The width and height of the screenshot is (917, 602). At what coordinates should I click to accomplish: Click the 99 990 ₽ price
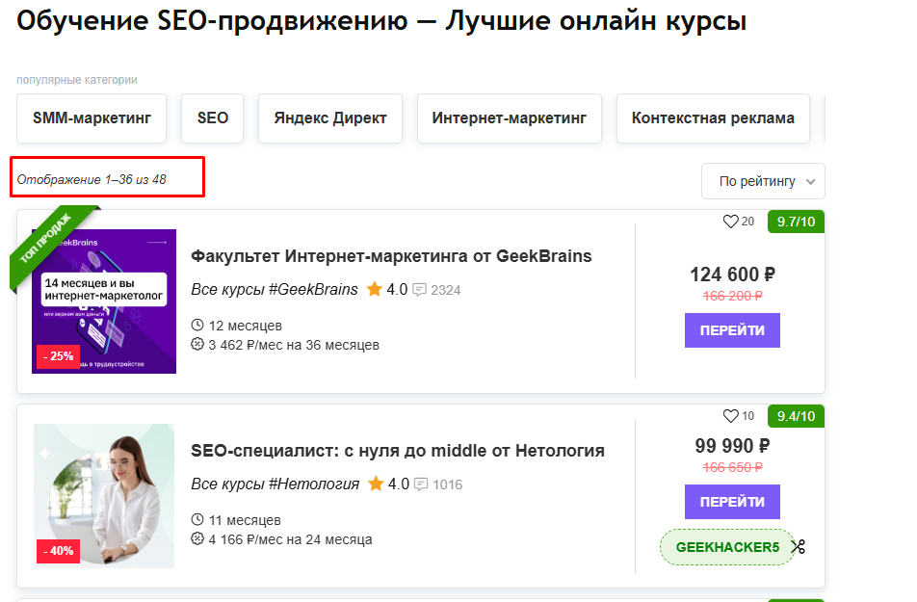tap(732, 446)
